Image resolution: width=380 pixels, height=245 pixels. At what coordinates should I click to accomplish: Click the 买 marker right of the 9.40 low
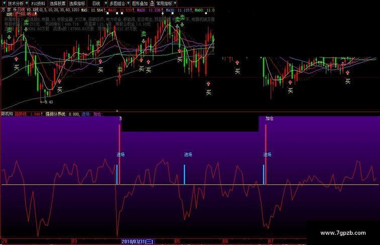pos(60,90)
